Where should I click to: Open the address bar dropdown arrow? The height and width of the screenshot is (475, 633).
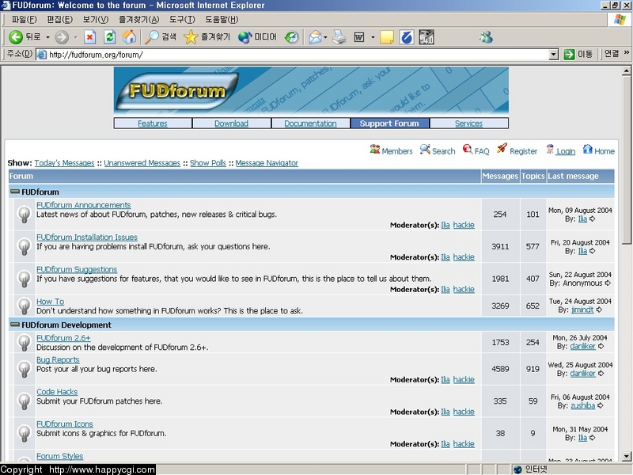pos(554,54)
